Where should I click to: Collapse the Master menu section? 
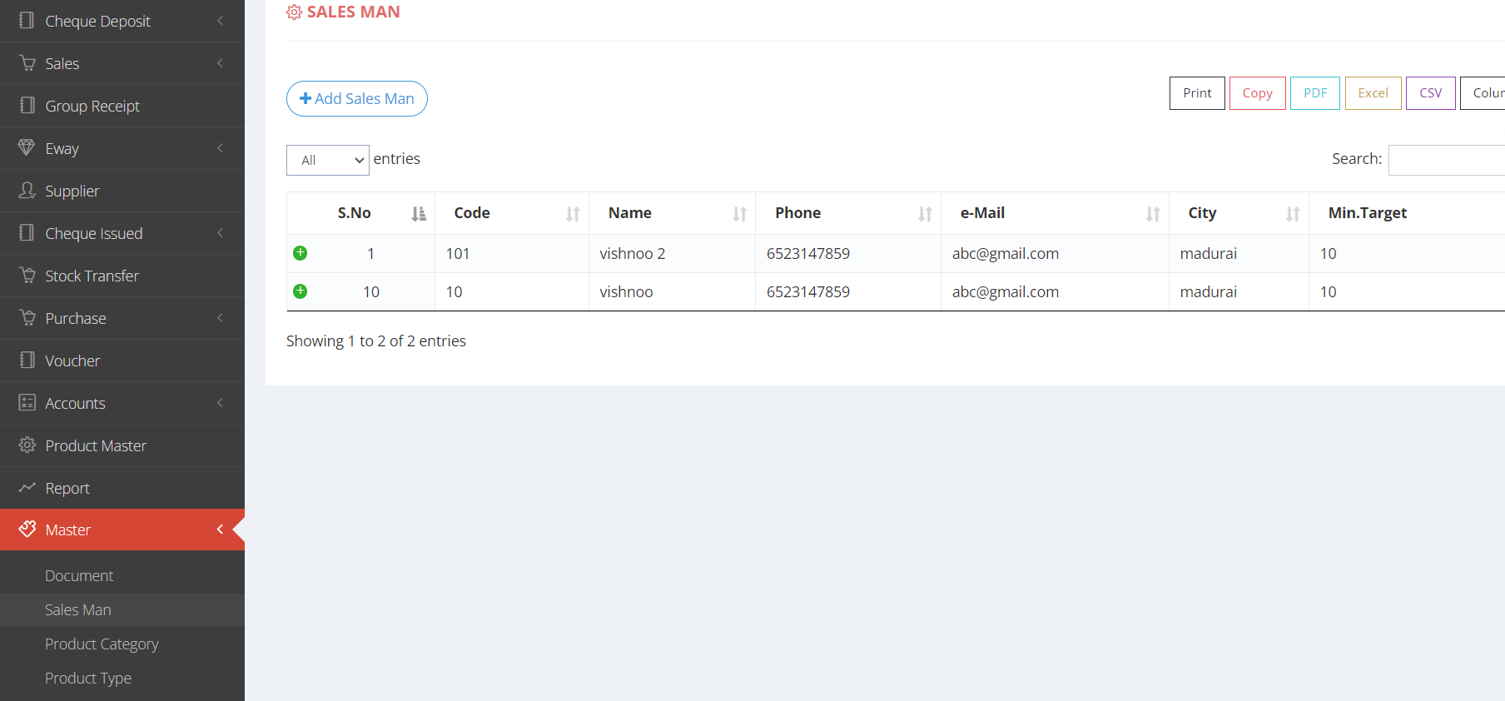(x=220, y=529)
